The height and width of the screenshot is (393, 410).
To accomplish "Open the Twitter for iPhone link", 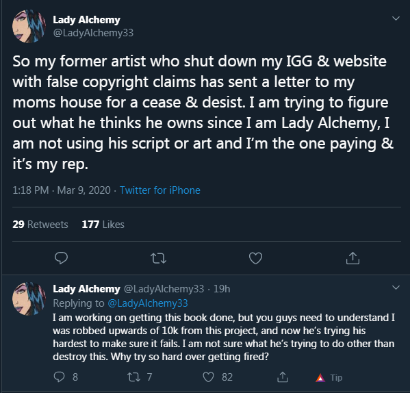I will coord(160,190).
